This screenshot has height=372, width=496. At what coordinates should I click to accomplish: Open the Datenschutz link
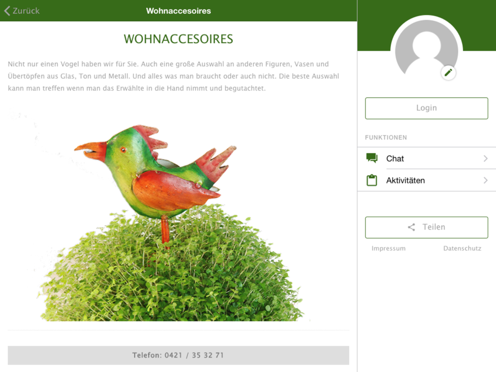462,248
